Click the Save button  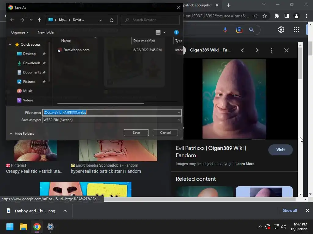click(x=136, y=133)
